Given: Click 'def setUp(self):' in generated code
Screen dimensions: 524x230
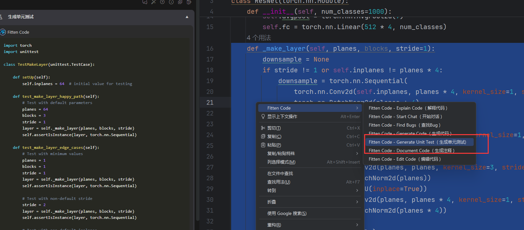Looking at the screenshot, I should 31,77.
